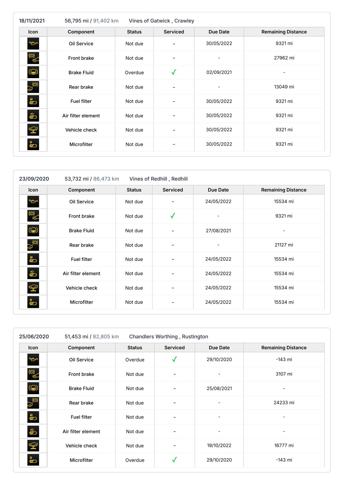Click Fuel filter icon in 18/11/2021 record
The height and width of the screenshot is (493, 347).
pyautogui.click(x=33, y=101)
